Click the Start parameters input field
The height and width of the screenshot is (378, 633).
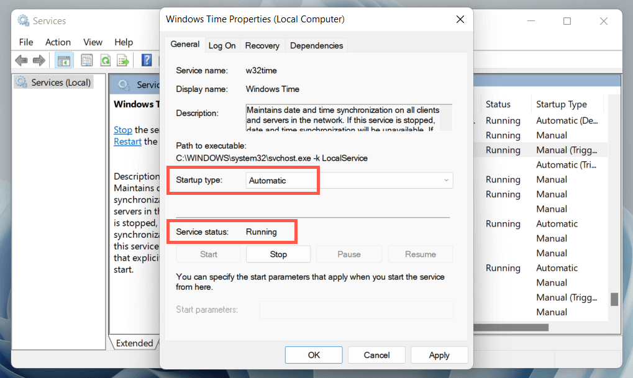[356, 310]
